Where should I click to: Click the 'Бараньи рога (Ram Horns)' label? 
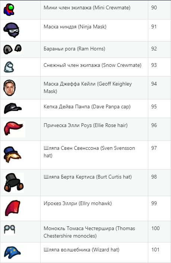coord(74,49)
